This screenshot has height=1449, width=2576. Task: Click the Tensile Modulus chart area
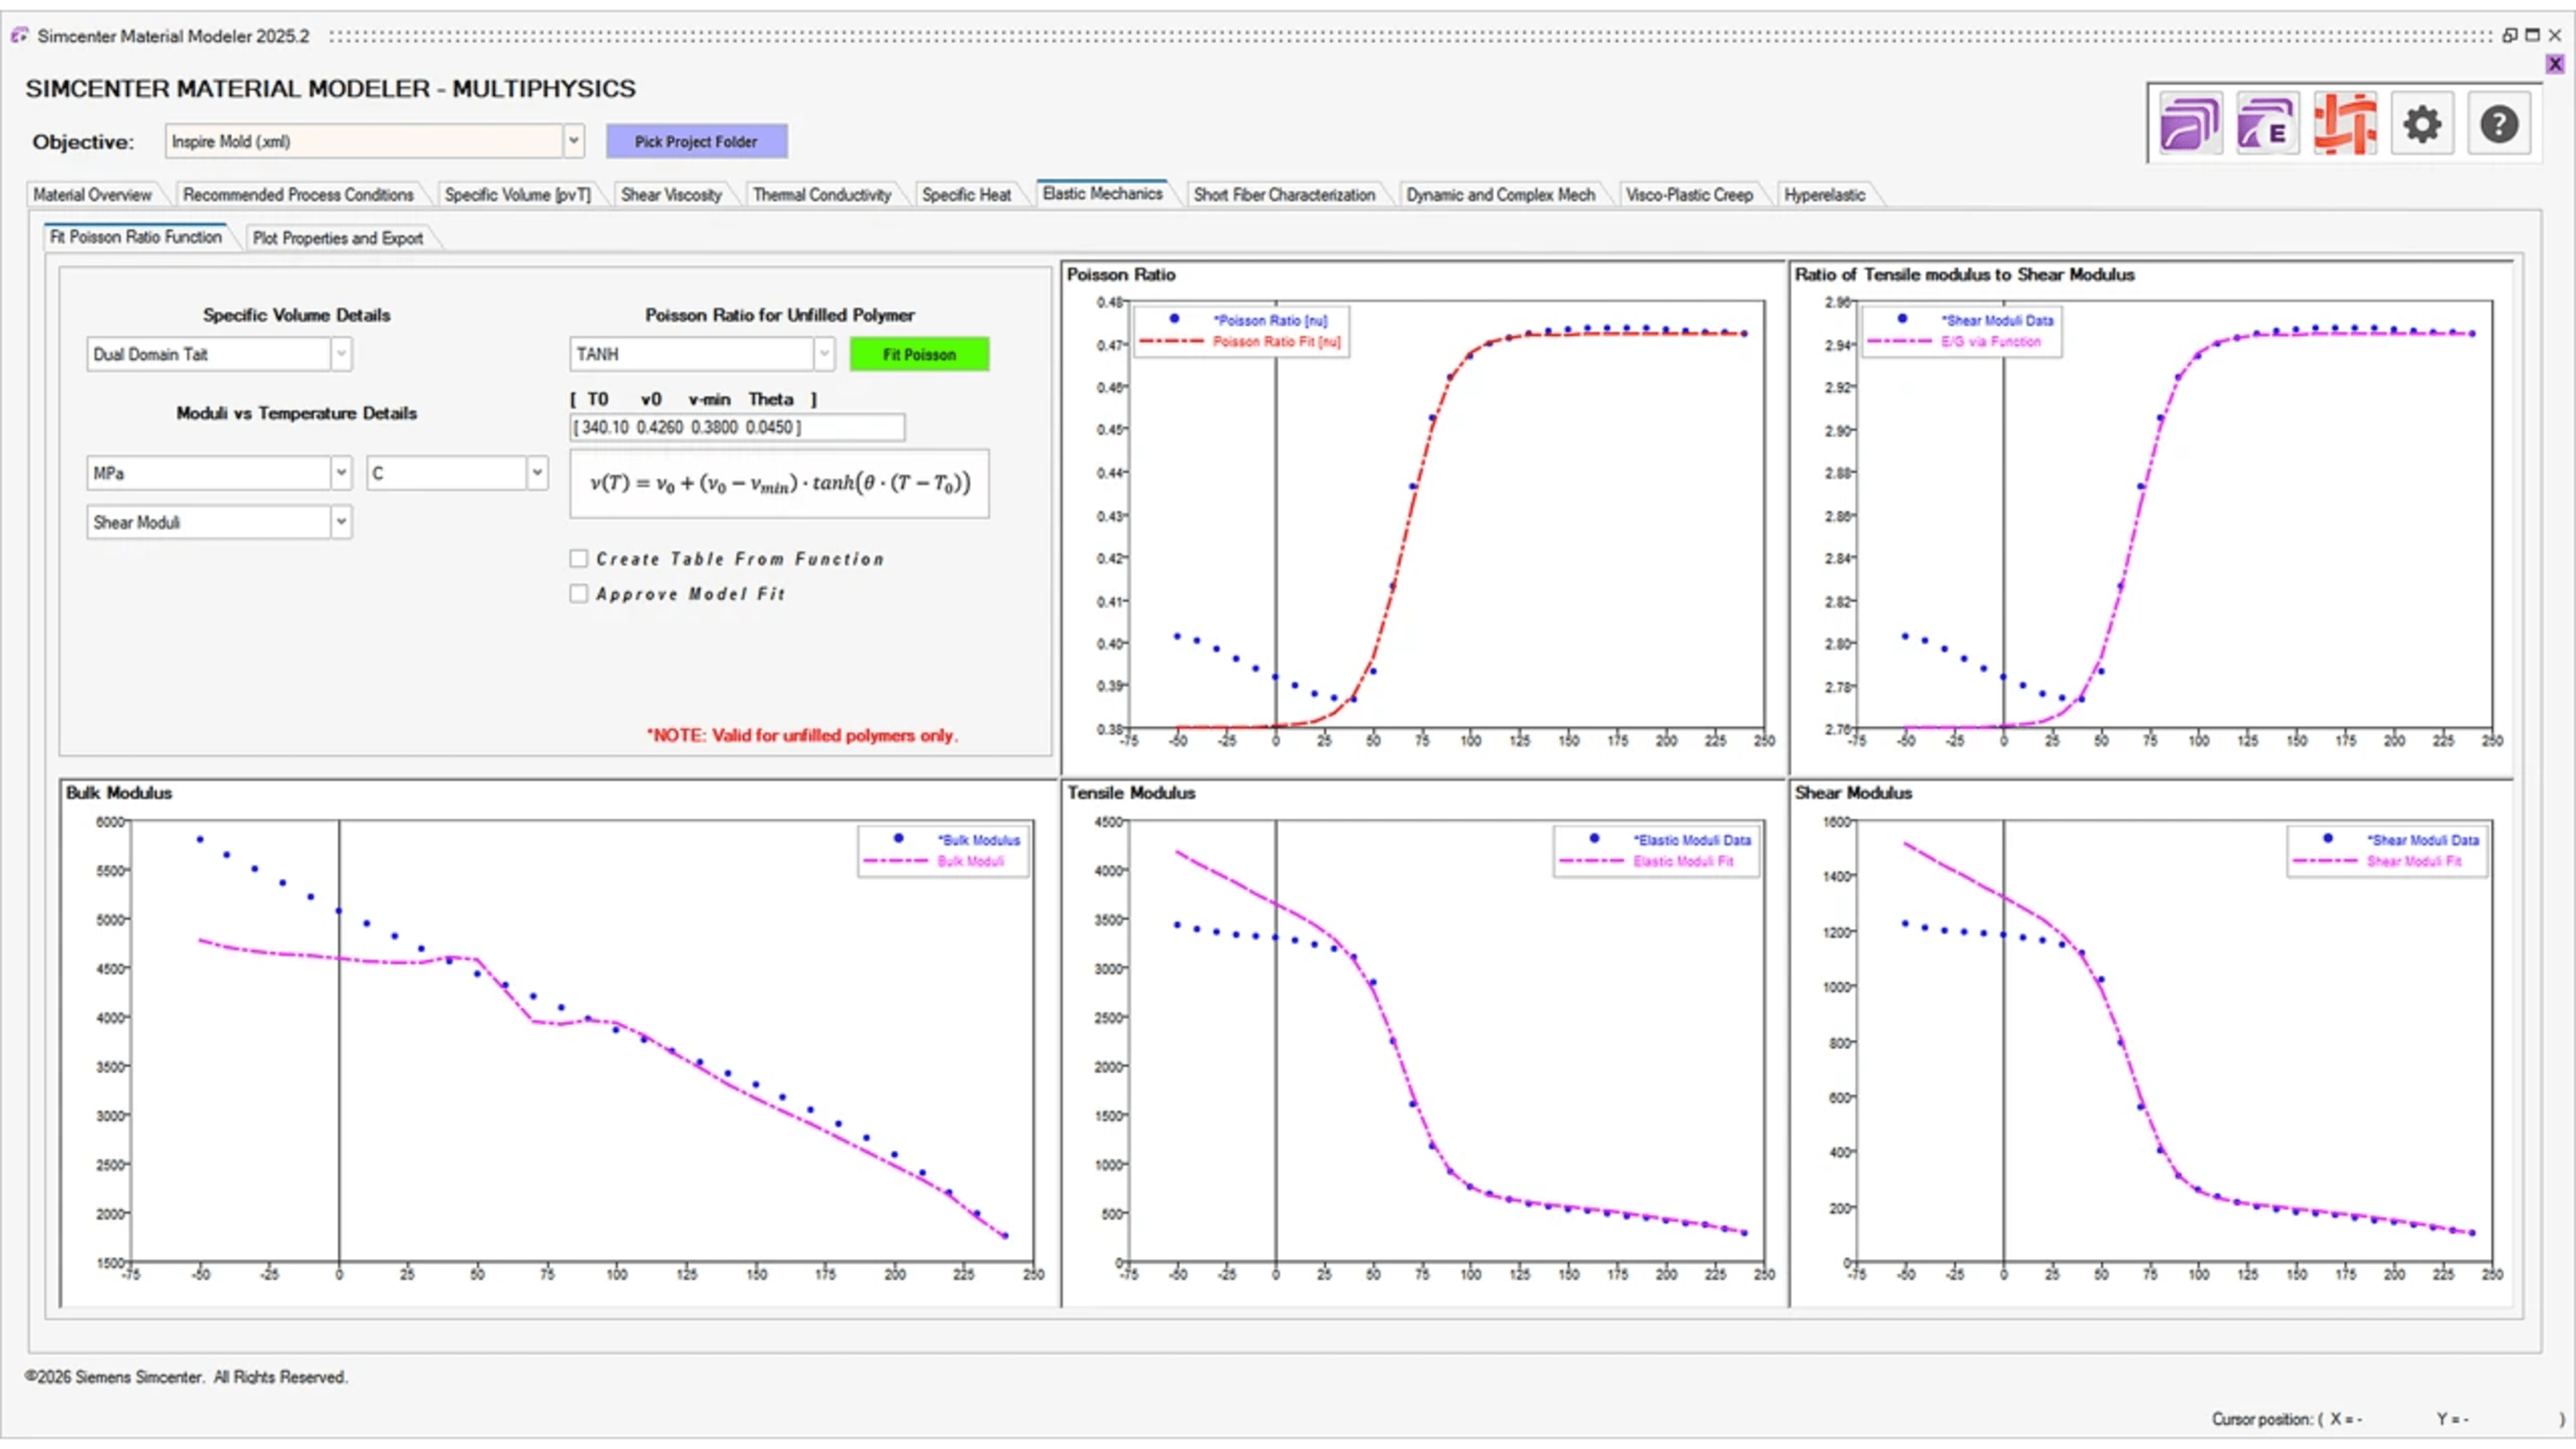(1447, 1041)
